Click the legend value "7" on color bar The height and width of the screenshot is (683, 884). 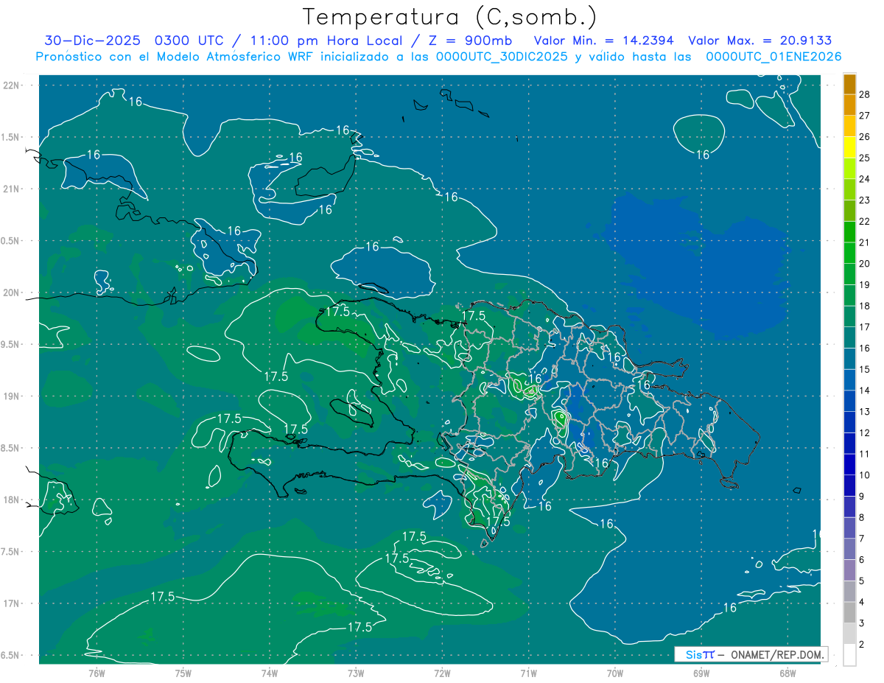[863, 539]
